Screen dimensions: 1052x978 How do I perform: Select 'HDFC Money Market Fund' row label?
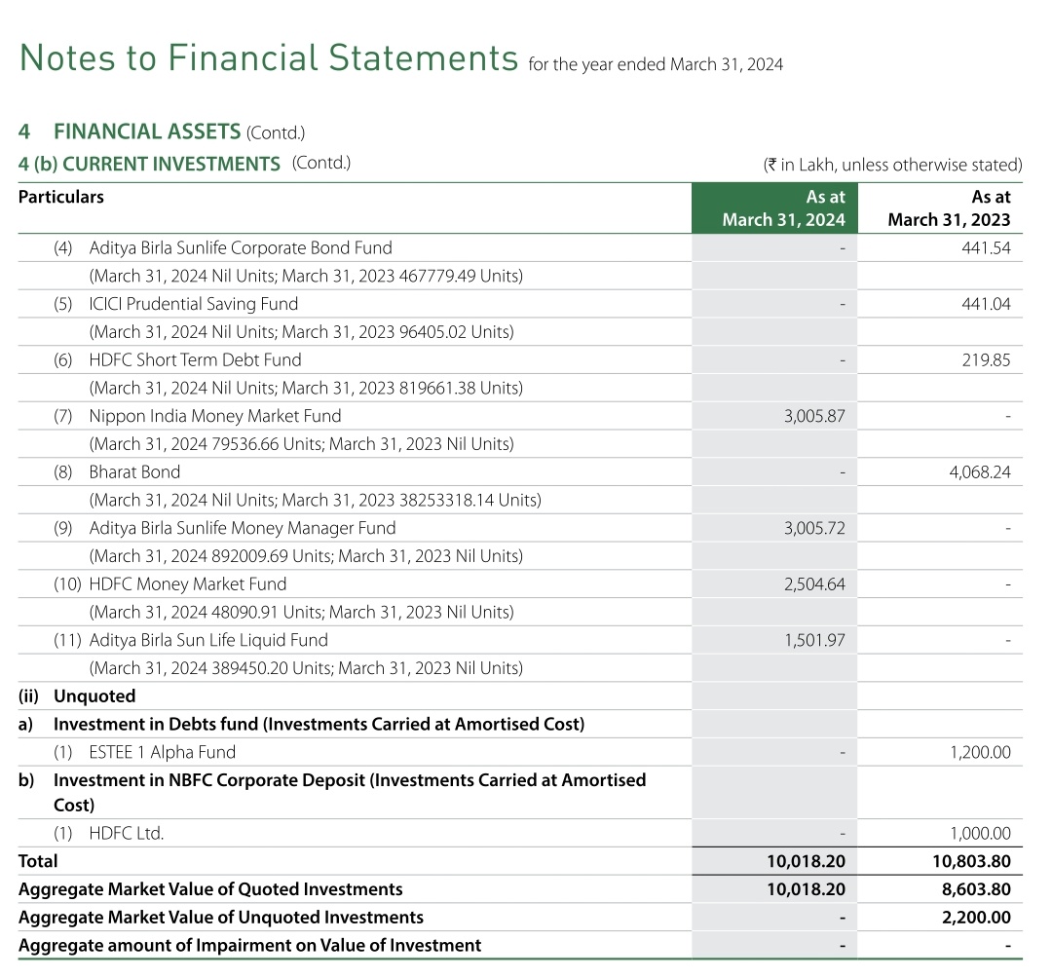click(188, 583)
